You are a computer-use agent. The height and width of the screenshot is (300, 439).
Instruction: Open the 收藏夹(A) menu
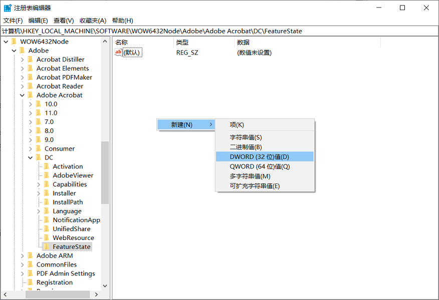pos(93,20)
